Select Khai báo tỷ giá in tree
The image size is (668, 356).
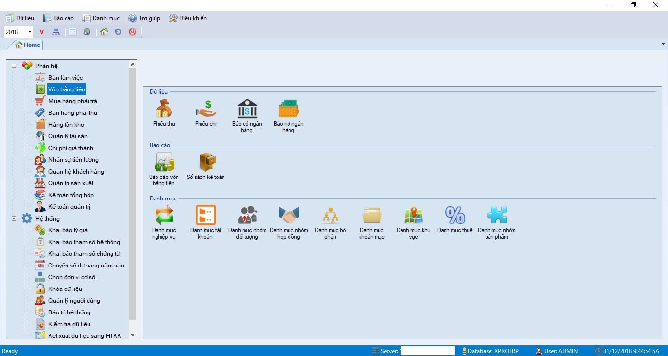click(x=68, y=230)
